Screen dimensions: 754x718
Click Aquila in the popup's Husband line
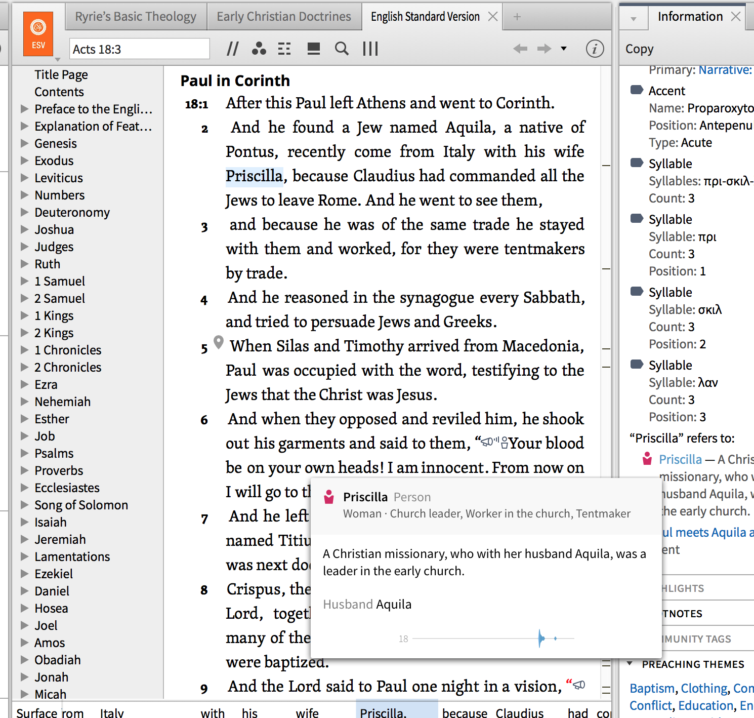(x=394, y=604)
